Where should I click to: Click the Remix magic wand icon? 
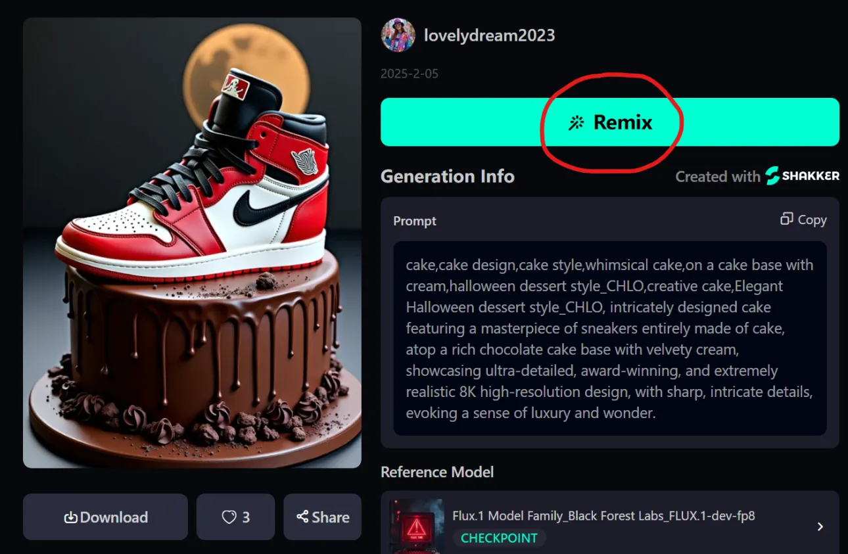click(x=577, y=123)
